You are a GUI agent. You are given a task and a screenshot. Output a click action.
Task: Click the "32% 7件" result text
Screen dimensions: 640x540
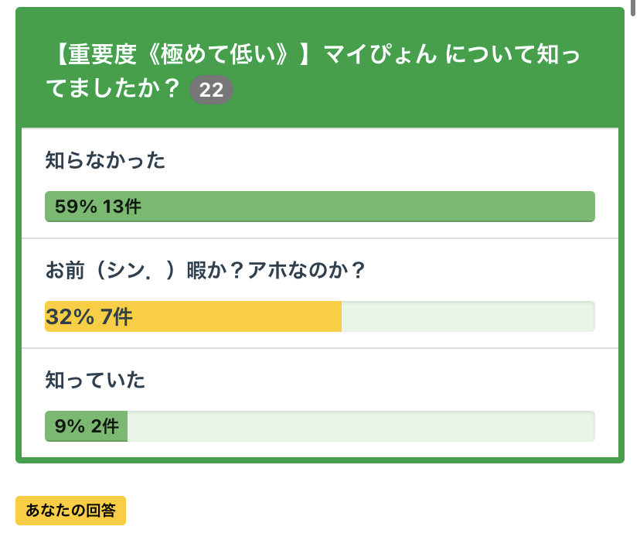click(90, 316)
